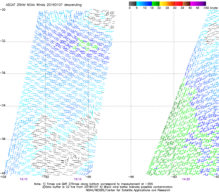Click the 16:15 time label between -102 and -99
Screen dimensions: 219x192
point(78,179)
